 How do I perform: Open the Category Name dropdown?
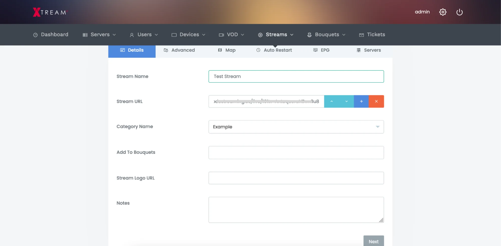[296, 127]
